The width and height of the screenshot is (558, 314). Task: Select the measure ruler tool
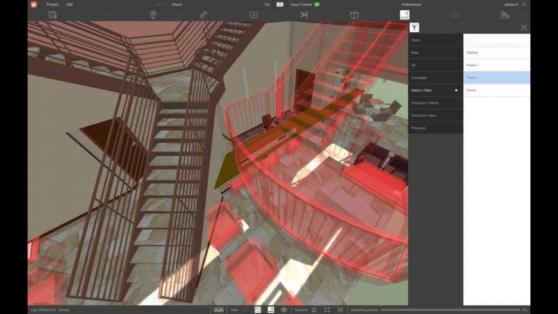(203, 15)
